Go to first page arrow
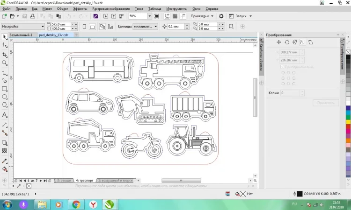This screenshot has width=351, height=210. click(x=20, y=181)
